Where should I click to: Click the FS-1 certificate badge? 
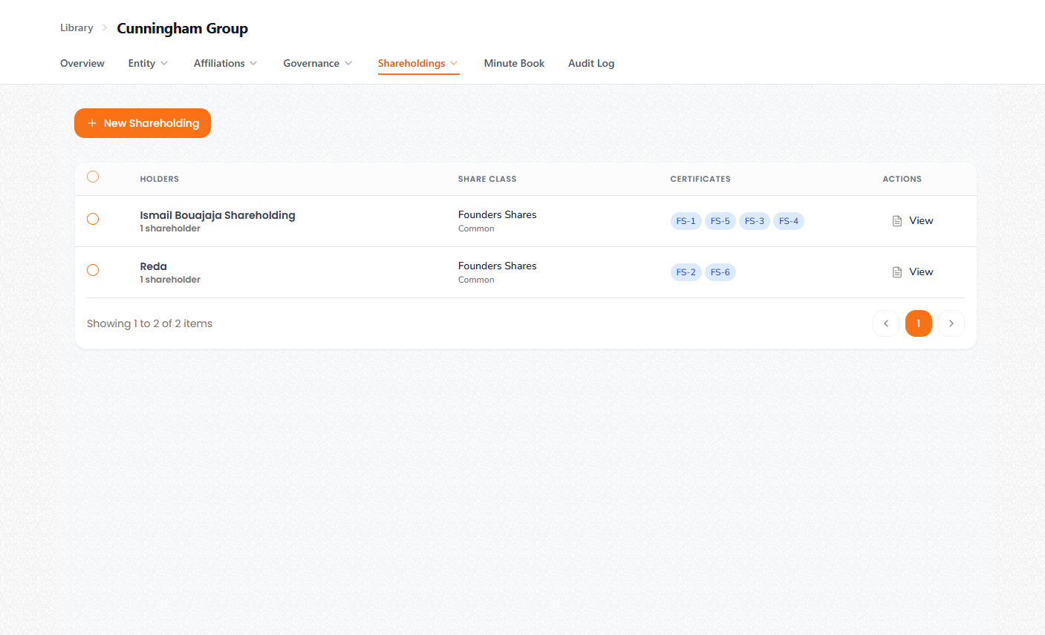click(686, 221)
